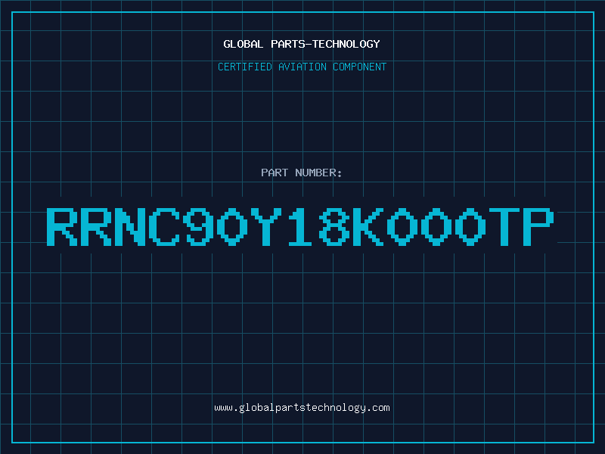The image size is (605, 454).
Task: Open the www.globalpartstechnology.com website link
Action: pyautogui.click(x=302, y=408)
